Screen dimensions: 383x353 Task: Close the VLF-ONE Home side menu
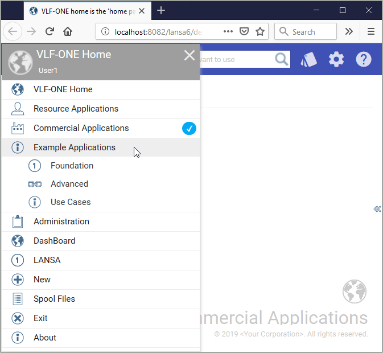pyautogui.click(x=190, y=55)
